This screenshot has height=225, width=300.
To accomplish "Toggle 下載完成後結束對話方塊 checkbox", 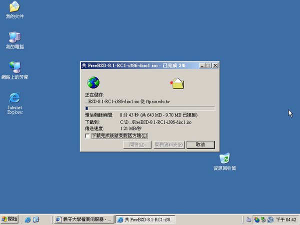I will [x=87, y=136].
